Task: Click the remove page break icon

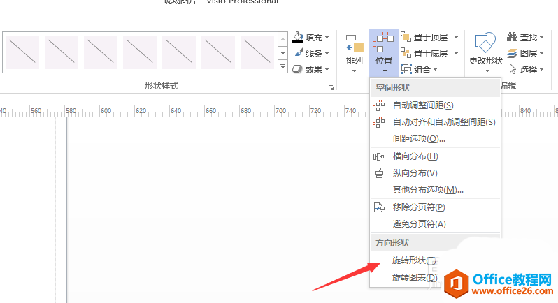Action: [379, 207]
